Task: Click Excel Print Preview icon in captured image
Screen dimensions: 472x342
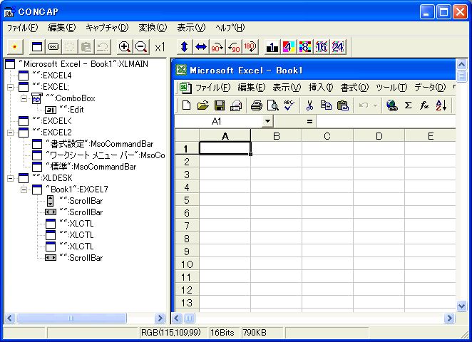Action: [x=273, y=105]
